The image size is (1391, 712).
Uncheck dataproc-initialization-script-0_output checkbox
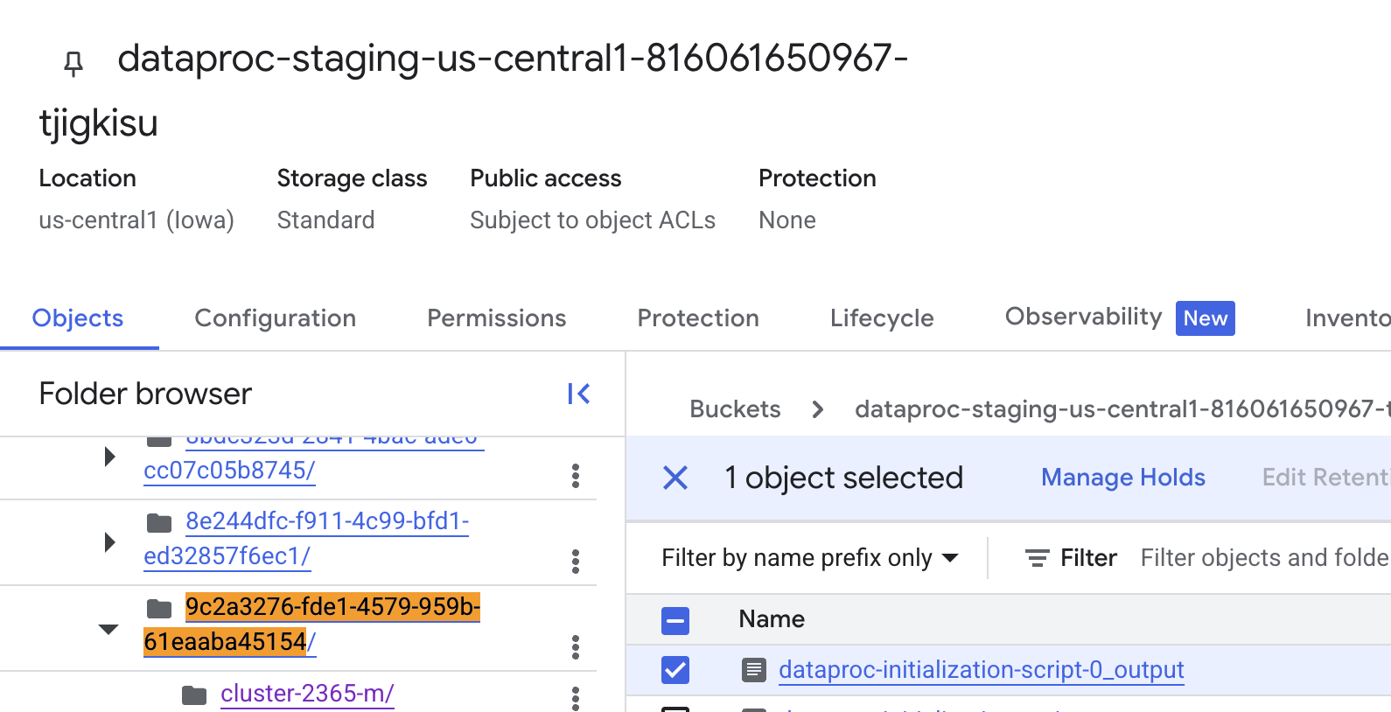(x=675, y=670)
